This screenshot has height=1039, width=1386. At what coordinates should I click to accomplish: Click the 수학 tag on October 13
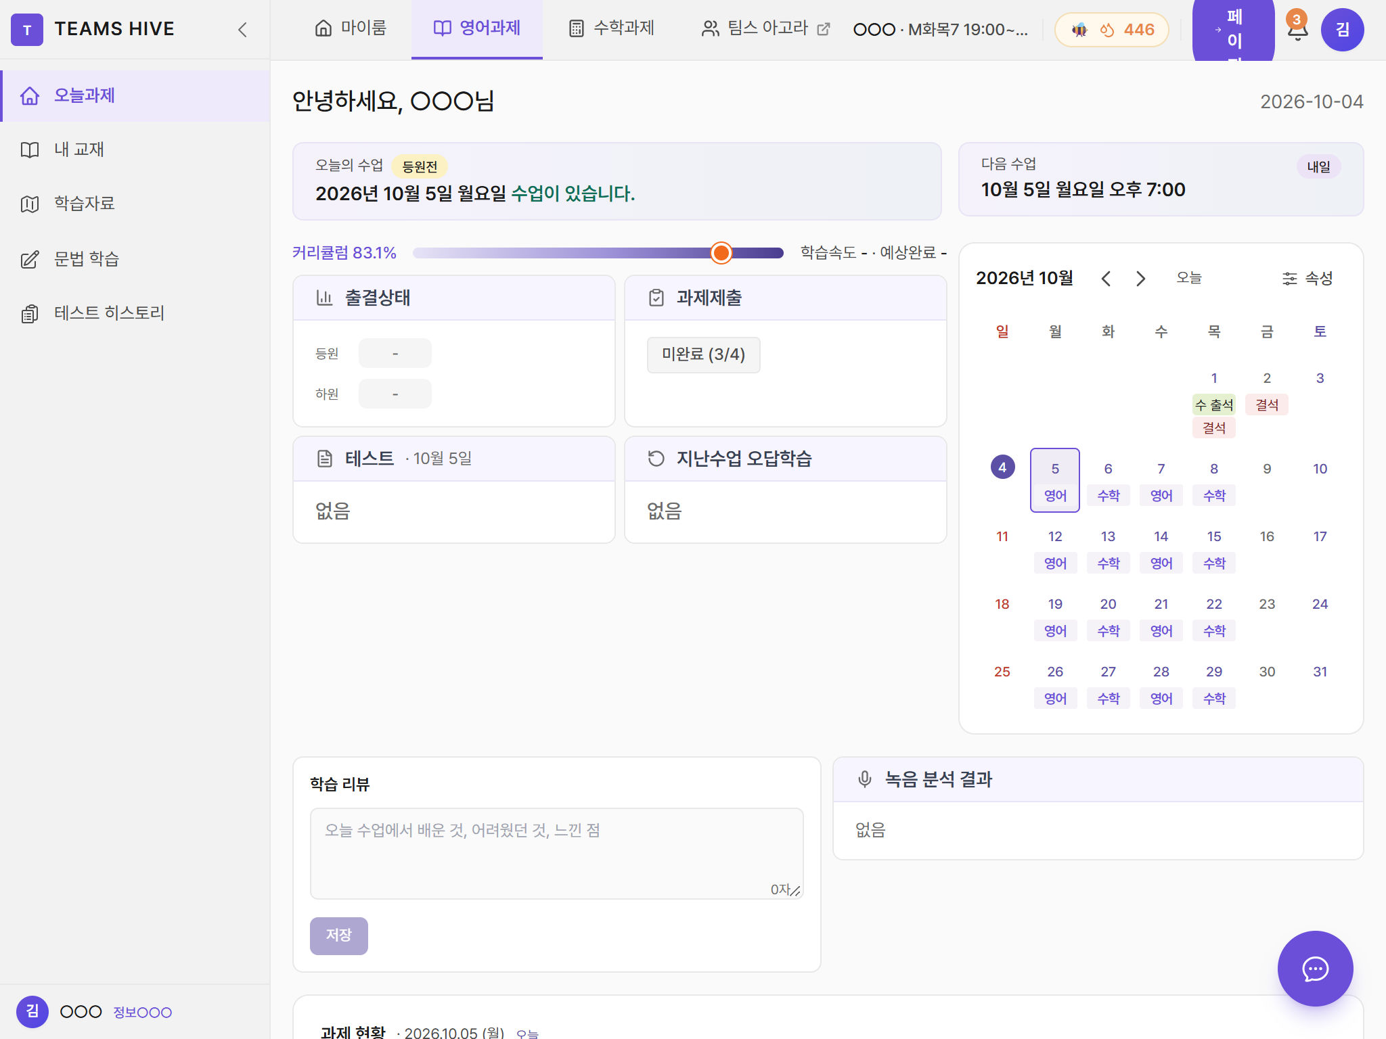(1108, 563)
